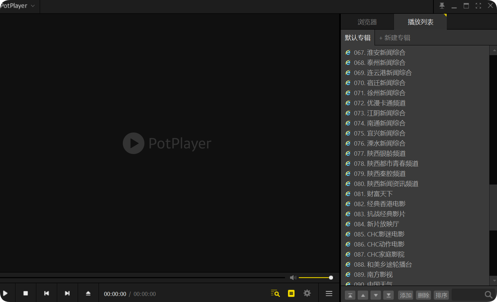Screen dimensions: 497x302
Task: Open the hamburger menu in the control bar
Action: click(x=329, y=293)
